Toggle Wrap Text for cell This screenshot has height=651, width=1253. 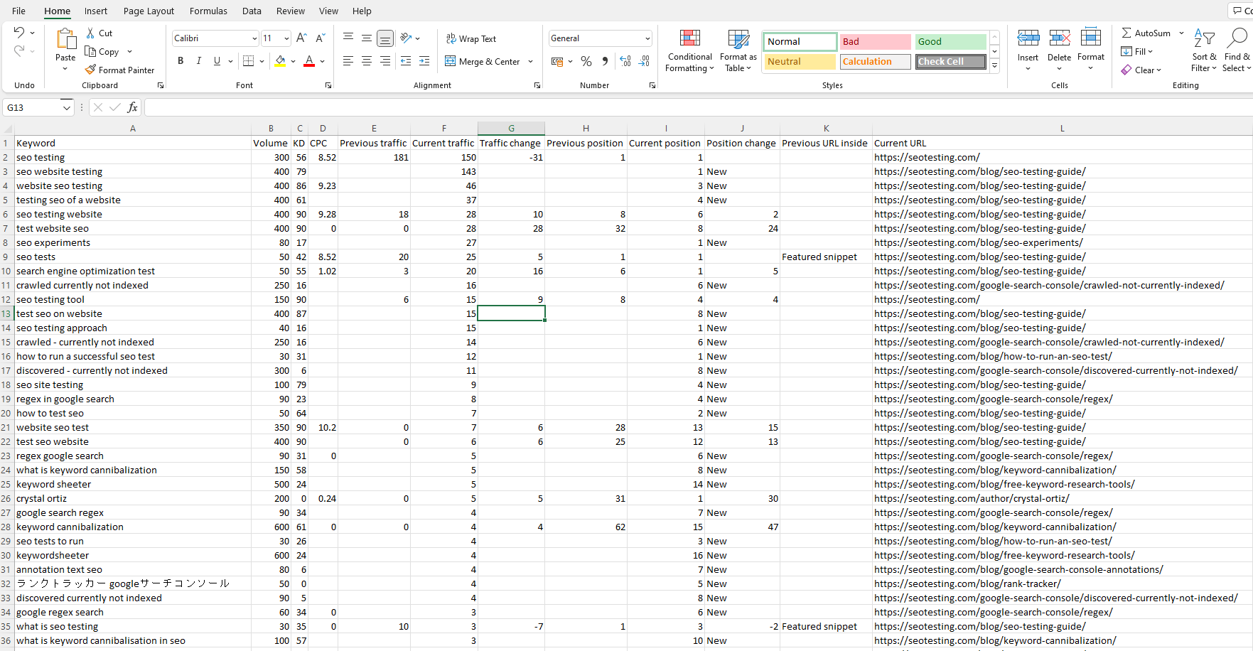pyautogui.click(x=470, y=38)
